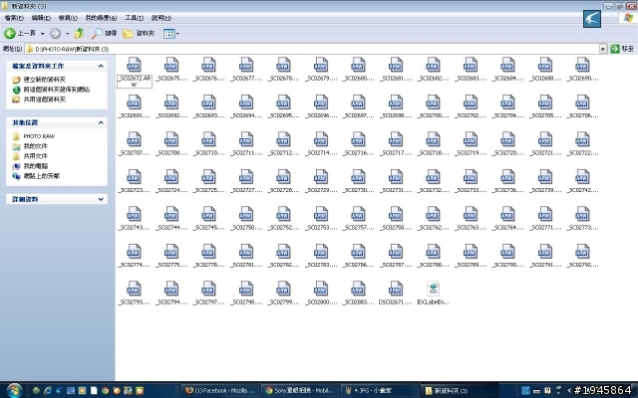
Task: Expand the 詳細資料 details panel
Action: point(101,199)
